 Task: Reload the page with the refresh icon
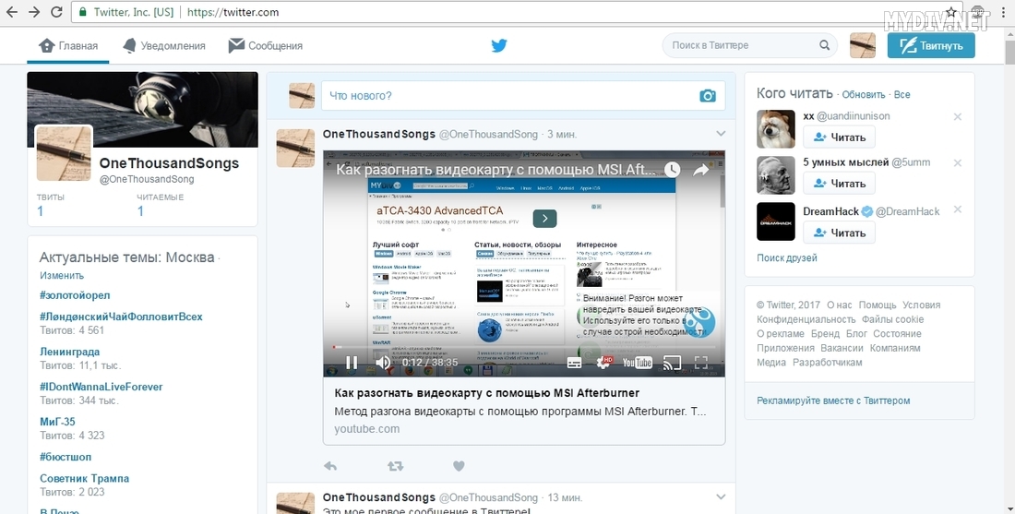56,12
